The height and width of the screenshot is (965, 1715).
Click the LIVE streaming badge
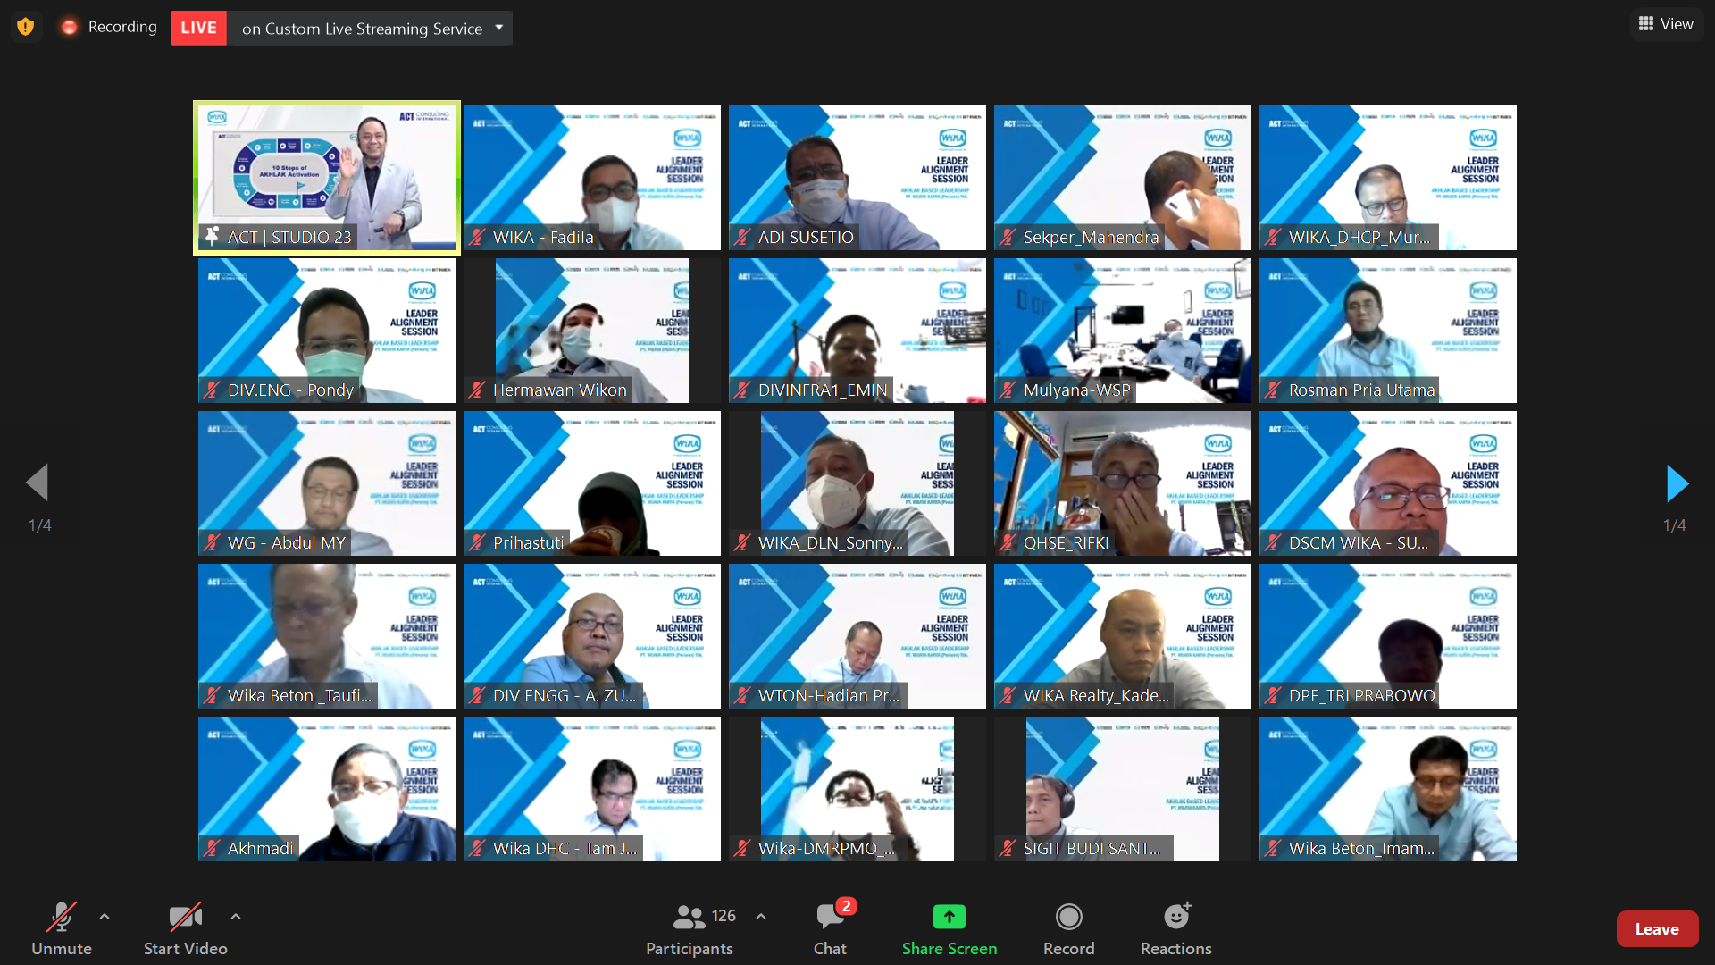click(198, 28)
